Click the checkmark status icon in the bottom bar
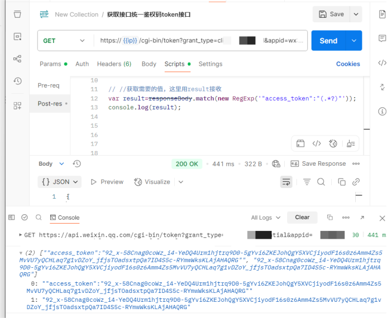The height and width of the screenshot is (318, 387). pyautogui.click(x=25, y=218)
